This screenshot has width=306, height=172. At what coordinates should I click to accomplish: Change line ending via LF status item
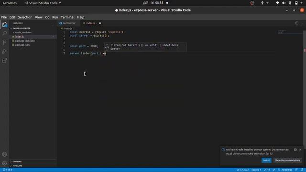(x=274, y=170)
